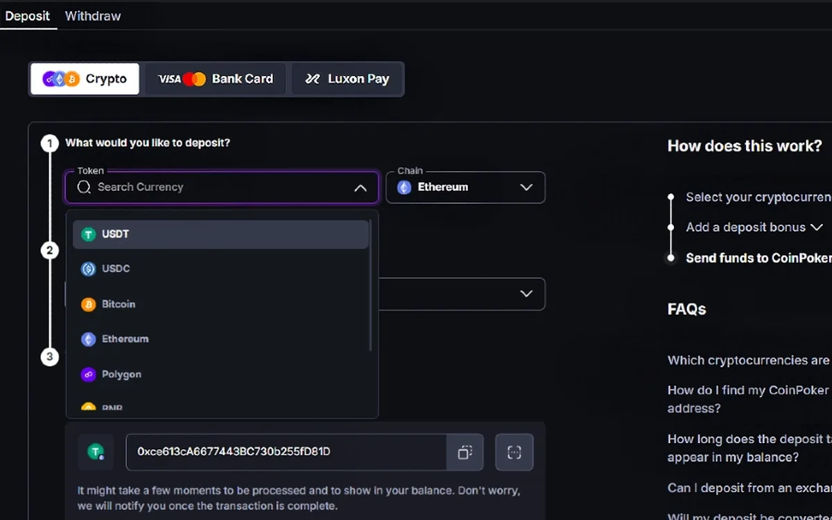Click the Luxon Pay logo icon
The image size is (832, 520).
[x=313, y=79]
